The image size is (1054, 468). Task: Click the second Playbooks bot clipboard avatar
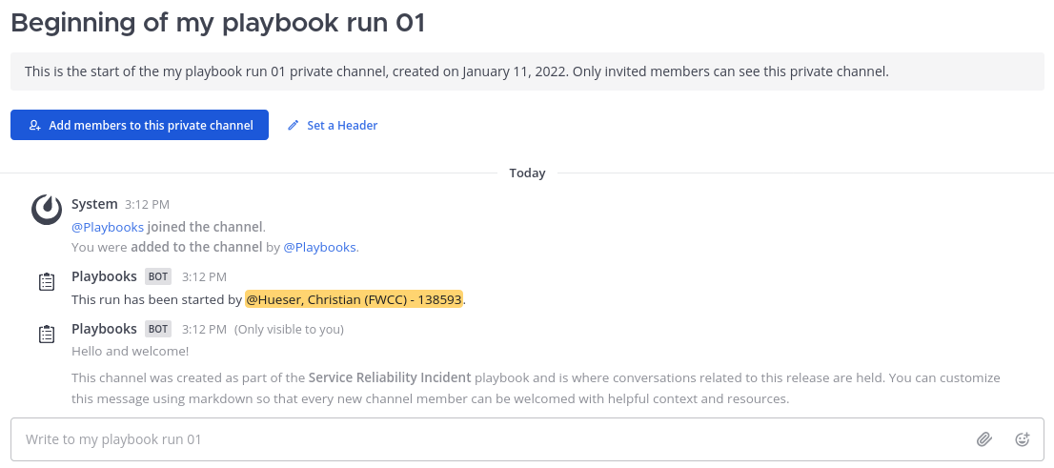pos(47,335)
